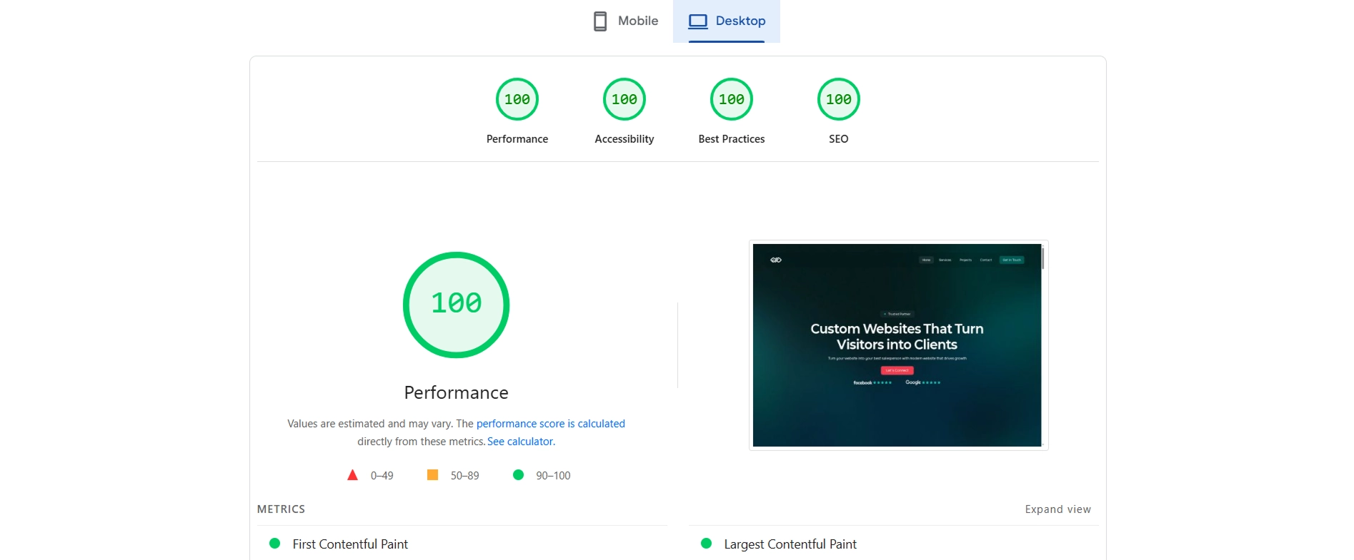Image resolution: width=1354 pixels, height=560 pixels.
Task: Click the large Performance heading text
Action: 457,393
